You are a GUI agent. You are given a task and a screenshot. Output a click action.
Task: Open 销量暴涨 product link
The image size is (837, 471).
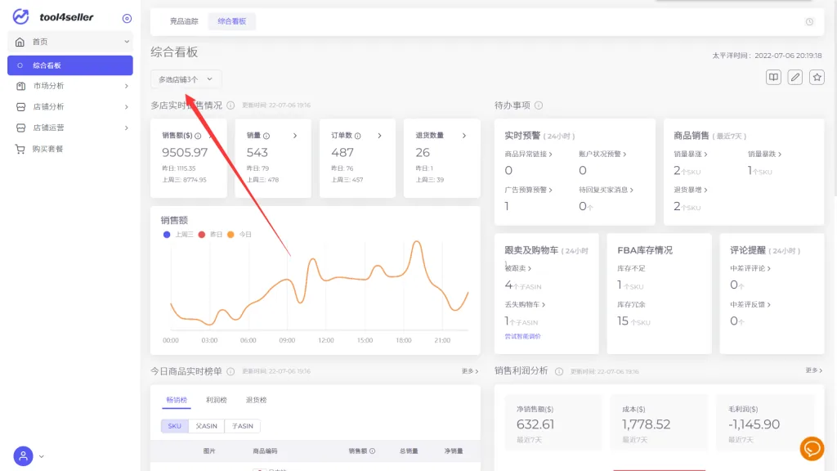(x=690, y=154)
